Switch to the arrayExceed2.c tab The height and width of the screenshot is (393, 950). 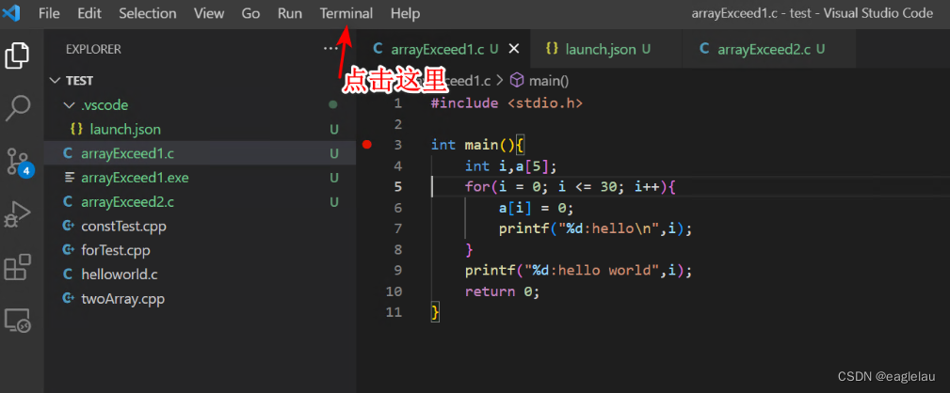coord(769,49)
